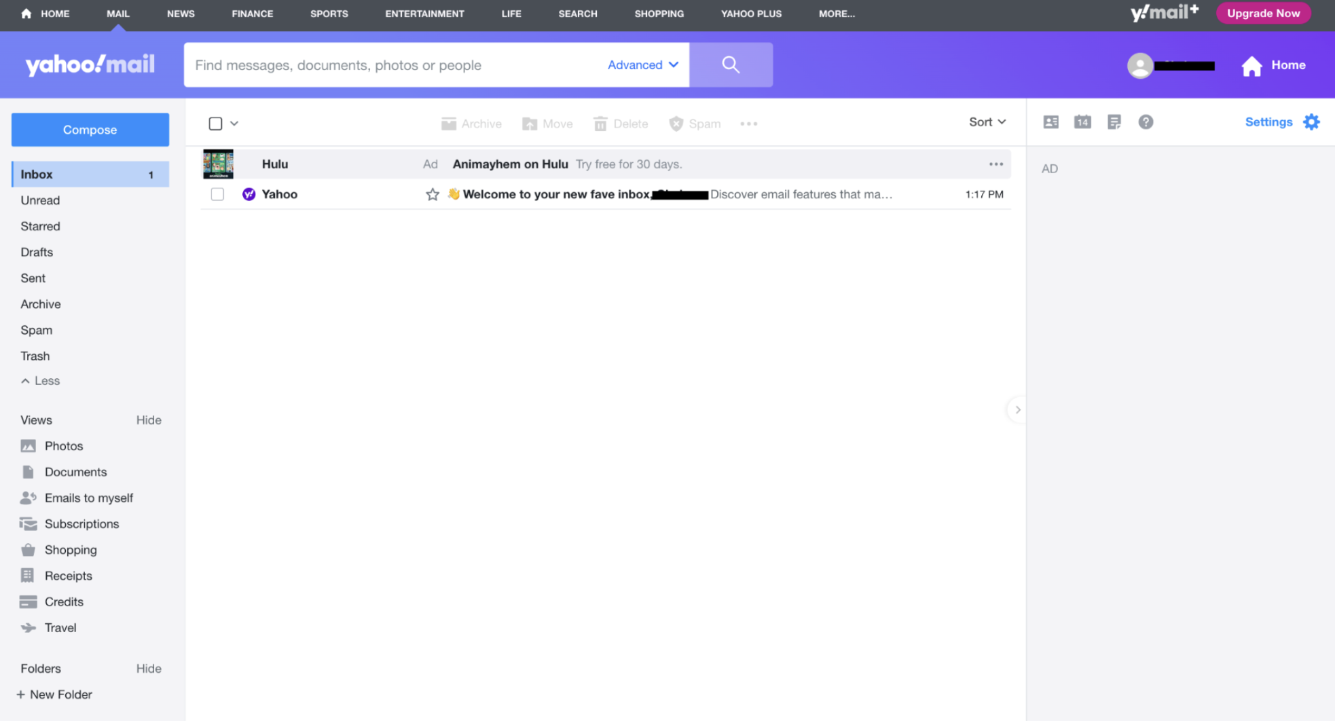Open the MORE... navigation menu

click(837, 14)
